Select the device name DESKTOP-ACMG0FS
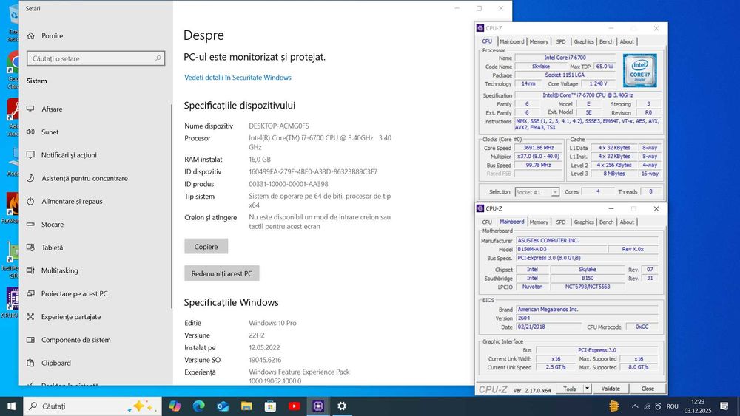The height and width of the screenshot is (416, 740). pyautogui.click(x=279, y=126)
